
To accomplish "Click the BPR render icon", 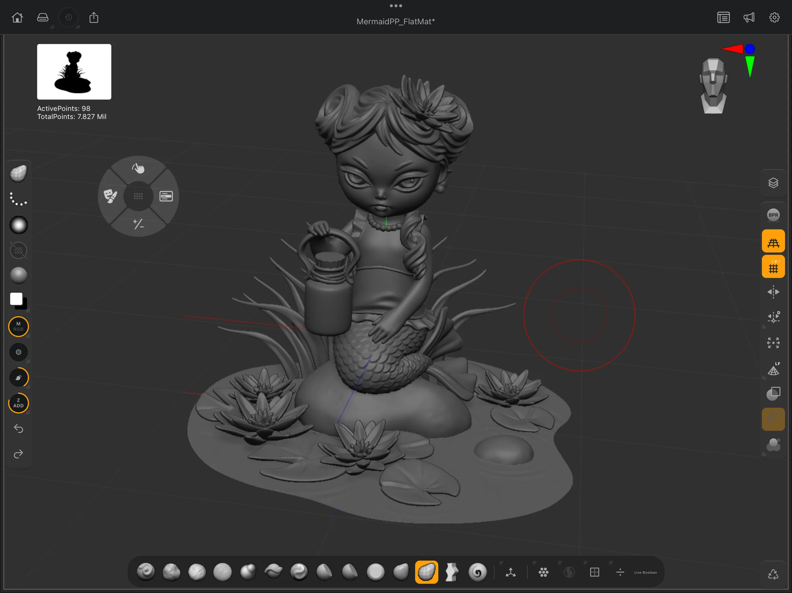I will 774,215.
